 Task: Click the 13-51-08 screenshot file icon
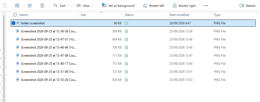(18, 71)
